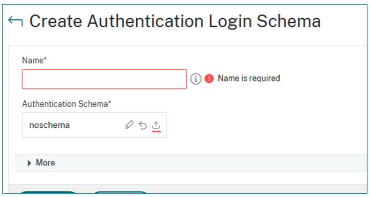Image resolution: width=370 pixels, height=197 pixels.
Task: Click the back arrow beside the title
Action: [15, 22]
